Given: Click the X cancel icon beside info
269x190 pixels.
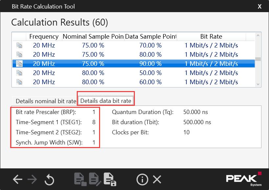Looking at the screenshot, I should coord(157,179).
